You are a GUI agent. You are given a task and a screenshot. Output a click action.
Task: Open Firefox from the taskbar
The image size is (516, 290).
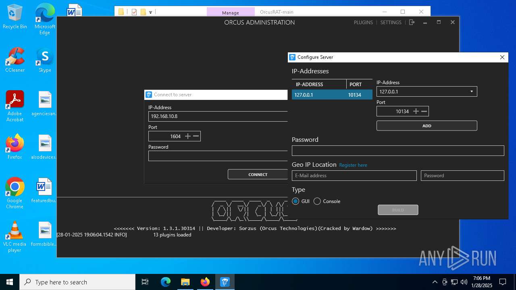point(205,282)
